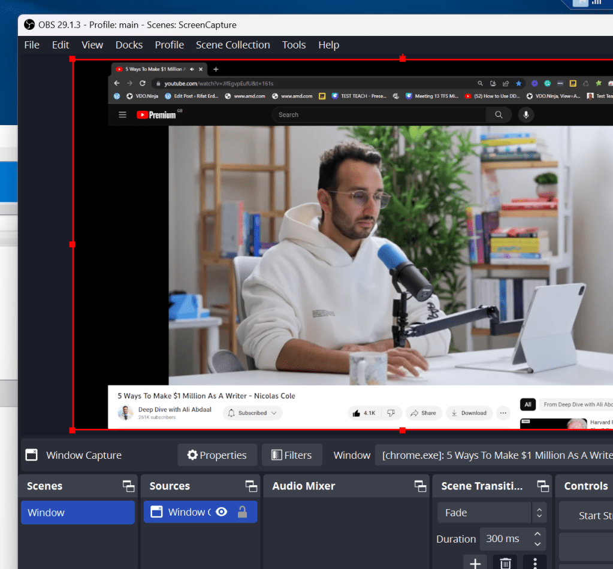Click the OBS logo in the title bar

(29, 25)
